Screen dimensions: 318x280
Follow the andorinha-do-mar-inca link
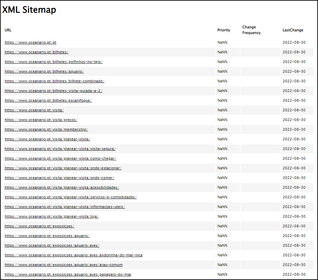pyautogui.click(x=74, y=255)
